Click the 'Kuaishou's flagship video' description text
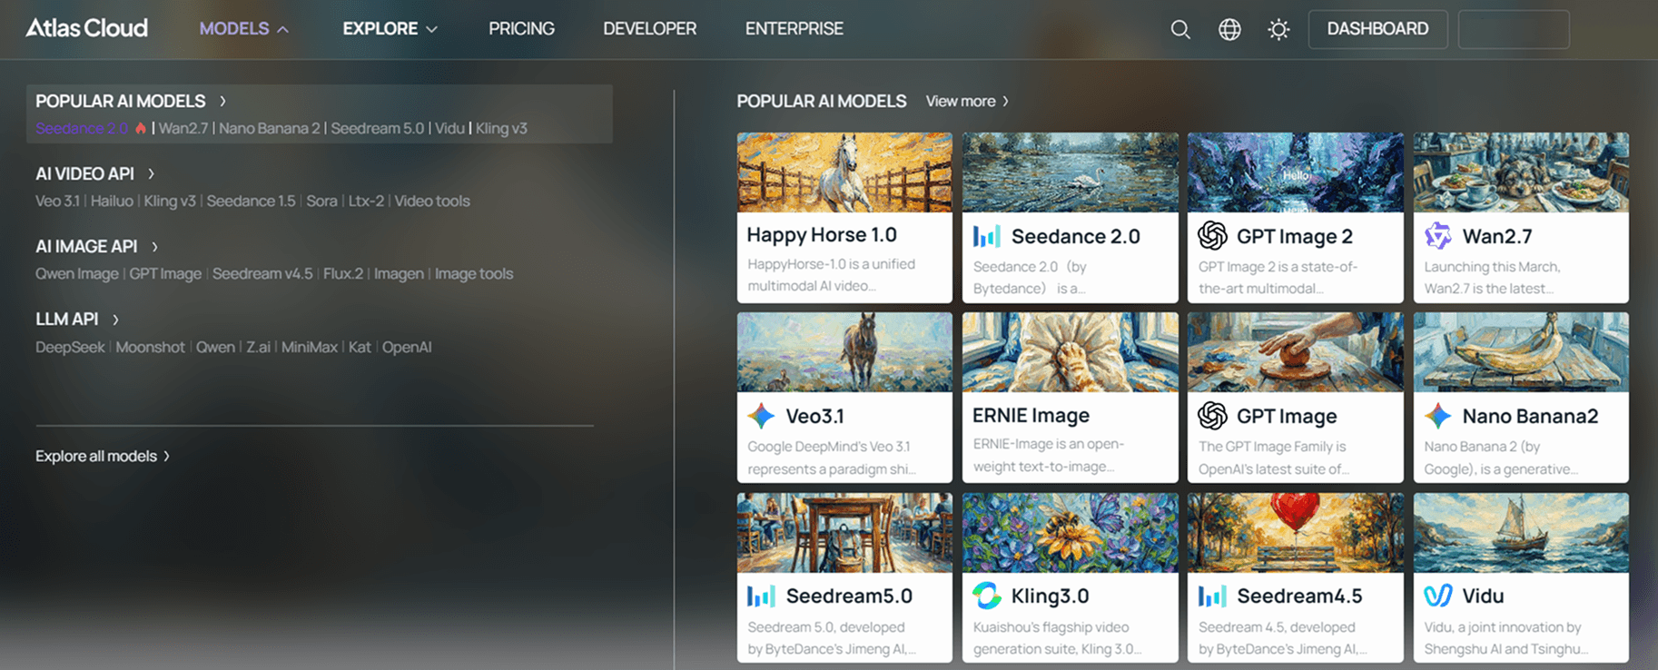Viewport: 1658px width, 670px height. point(1058,638)
